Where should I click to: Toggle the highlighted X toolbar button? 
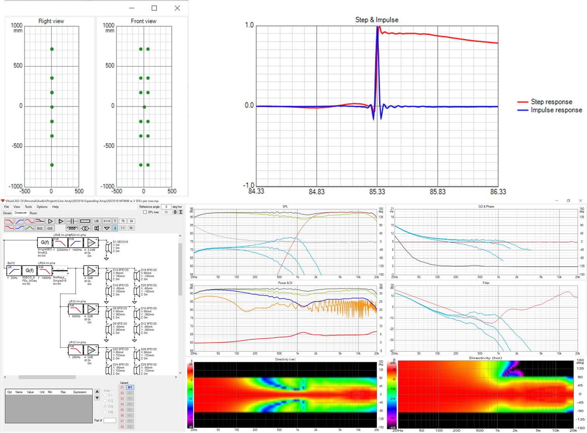click(x=115, y=228)
